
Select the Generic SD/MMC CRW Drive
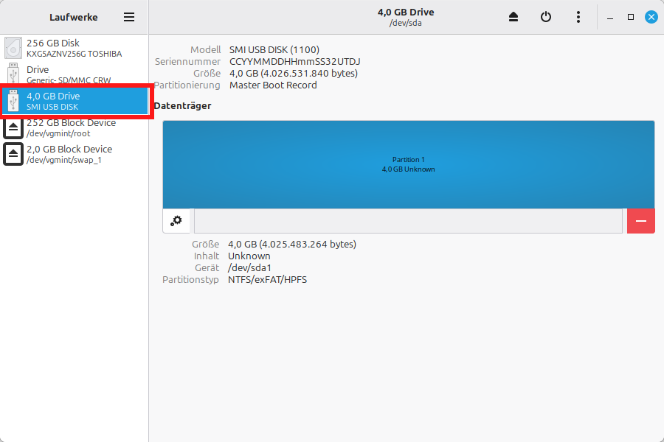coord(74,74)
